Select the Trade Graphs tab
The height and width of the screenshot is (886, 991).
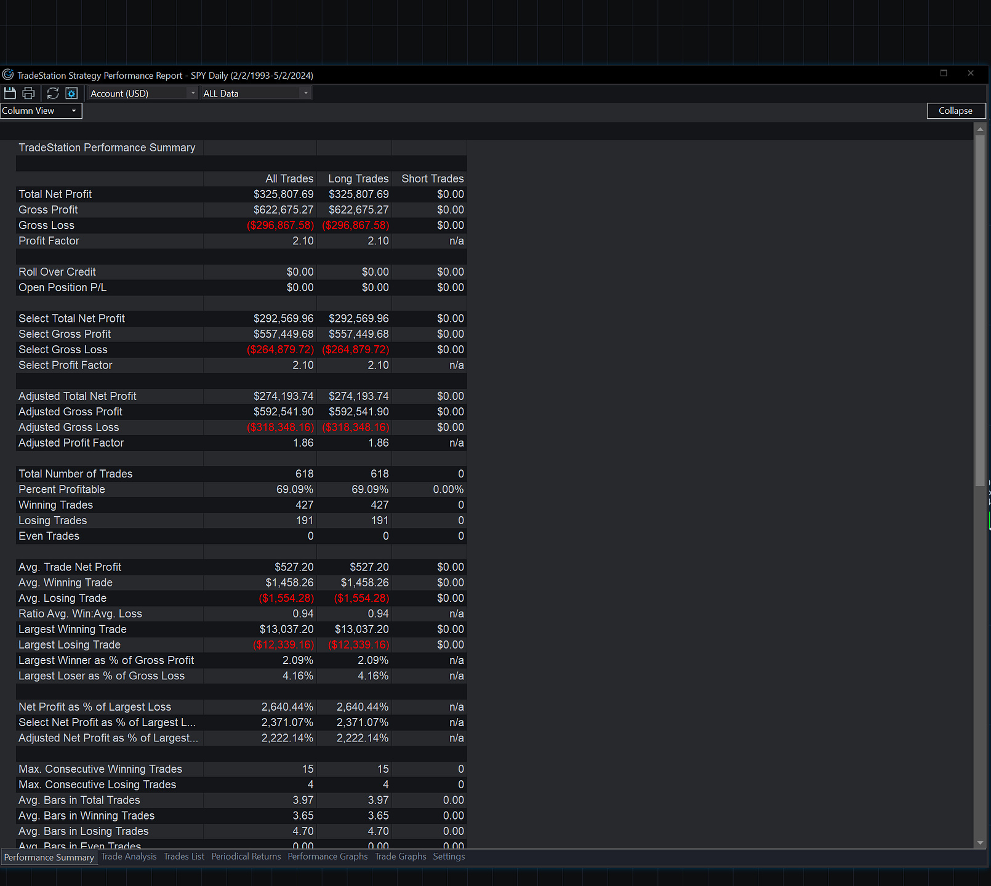[x=401, y=856]
